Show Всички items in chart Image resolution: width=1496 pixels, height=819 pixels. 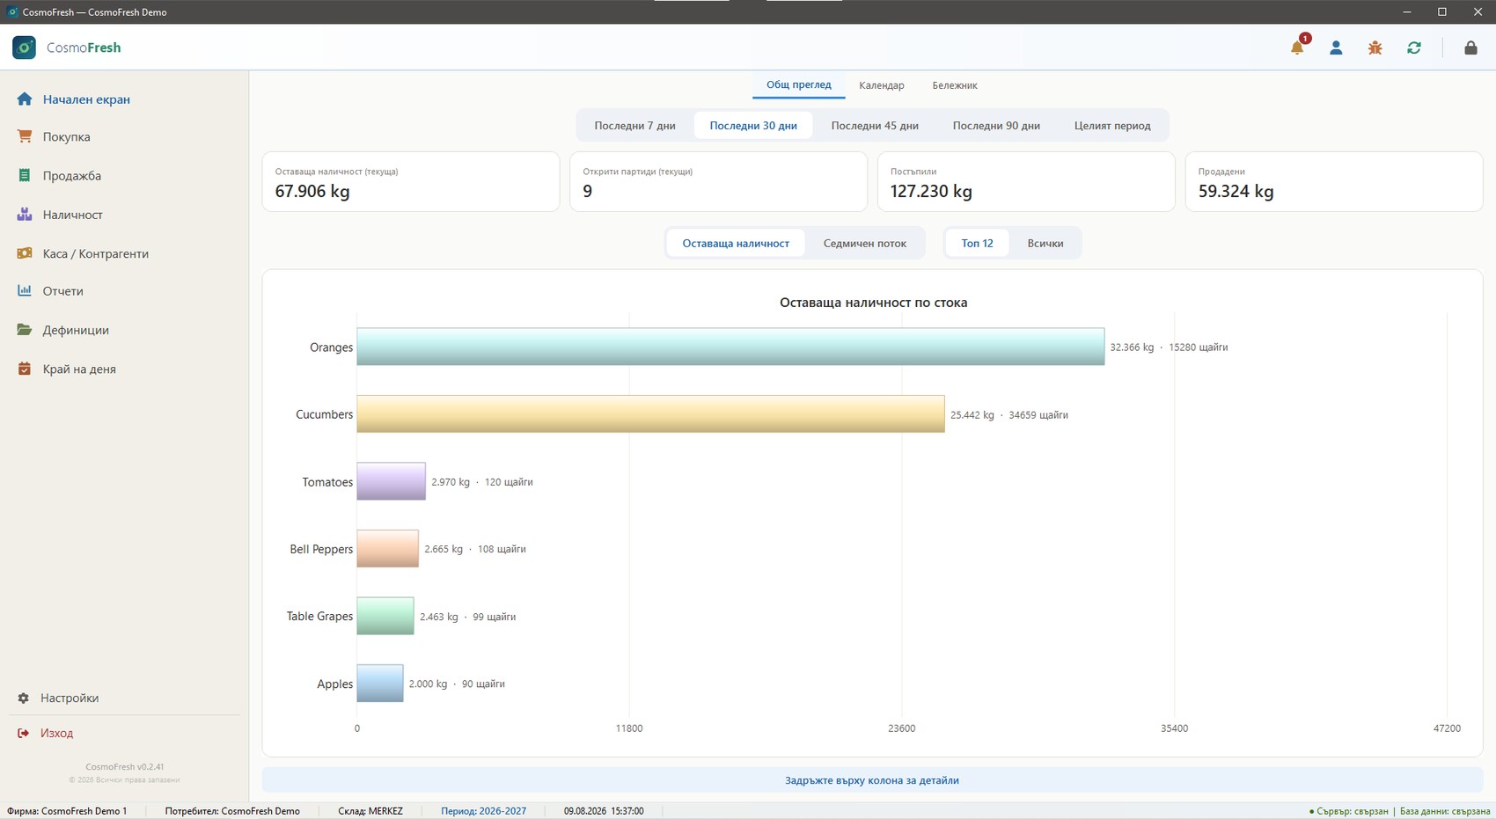[1045, 243]
